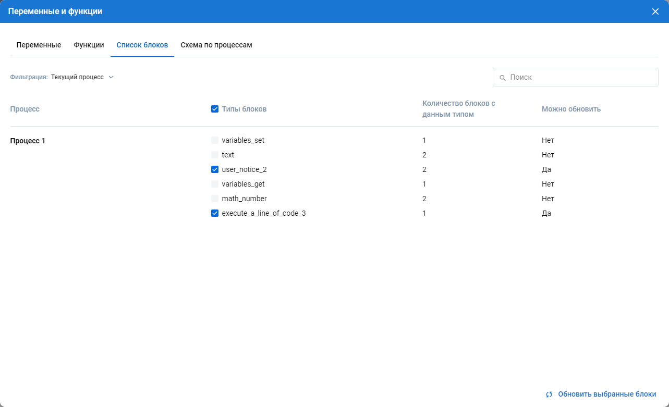Click the execute_a_line_of_code_3 block type name

coord(264,213)
